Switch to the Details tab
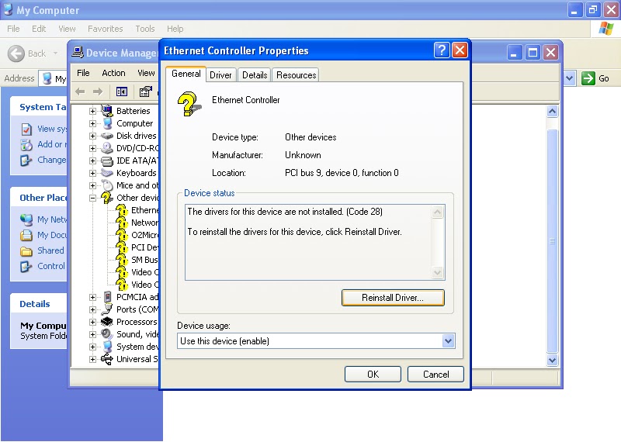 click(x=255, y=74)
